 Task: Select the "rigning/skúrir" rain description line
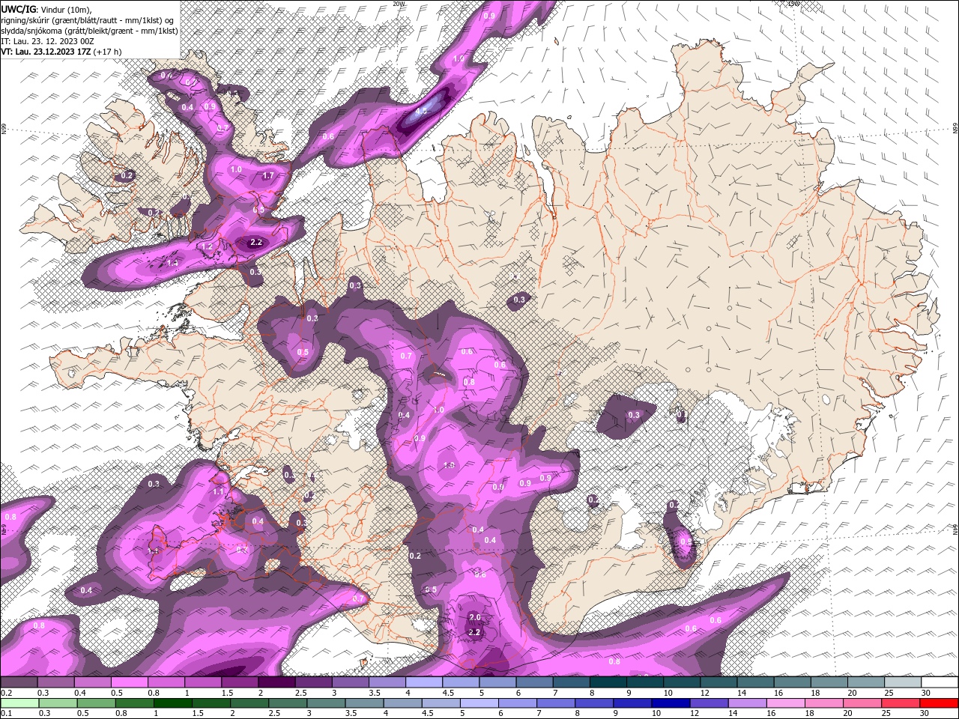[x=88, y=20]
